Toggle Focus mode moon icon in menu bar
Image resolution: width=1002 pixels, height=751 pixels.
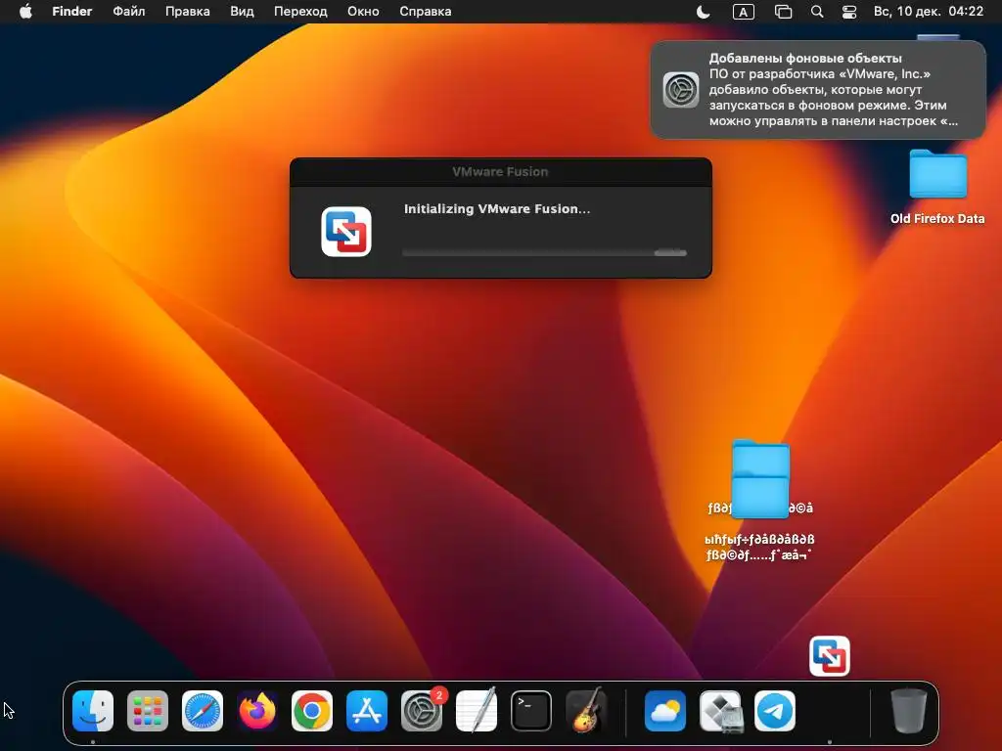click(x=703, y=12)
